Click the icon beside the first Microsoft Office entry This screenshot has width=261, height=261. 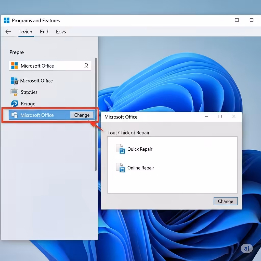tap(15, 81)
